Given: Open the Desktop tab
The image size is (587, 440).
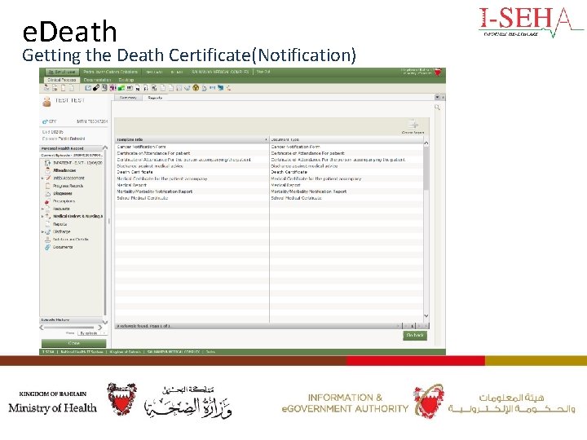Looking at the screenshot, I should coord(126,80).
